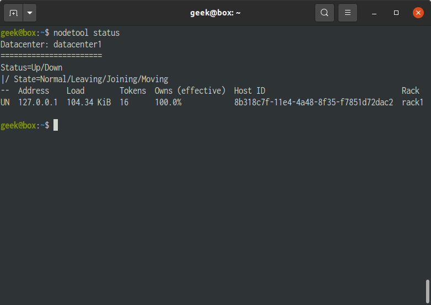Click the 'UN' node status value

tap(5, 102)
